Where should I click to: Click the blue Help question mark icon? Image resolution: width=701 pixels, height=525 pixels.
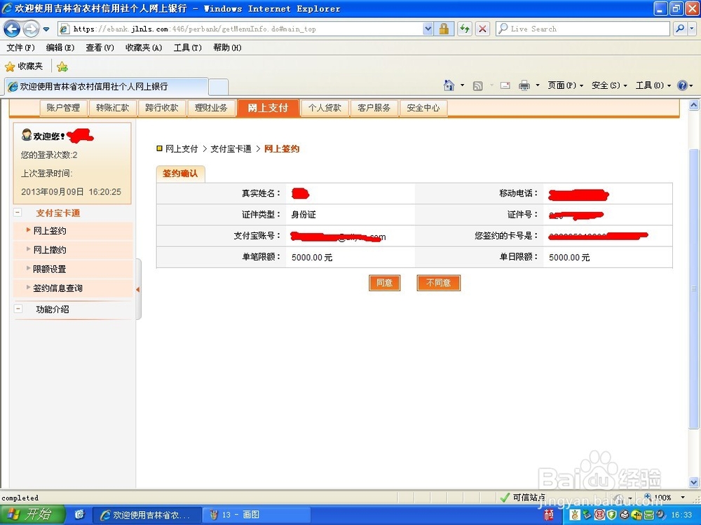682,85
